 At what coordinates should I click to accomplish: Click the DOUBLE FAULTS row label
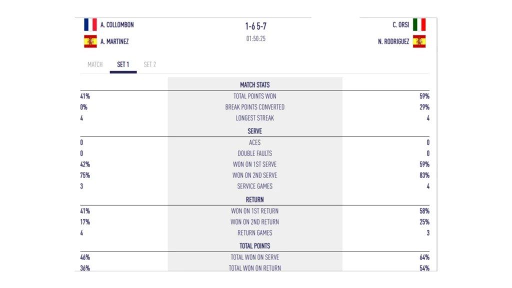[x=255, y=153]
